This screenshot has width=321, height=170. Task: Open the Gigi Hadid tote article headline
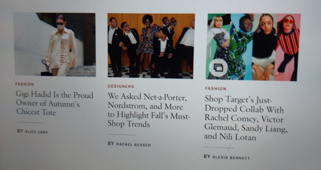pyautogui.click(x=55, y=104)
